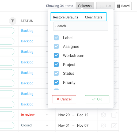Screen dimensions: 137x132
Task: Expand the In review status dropdown
Action: coord(47,115)
